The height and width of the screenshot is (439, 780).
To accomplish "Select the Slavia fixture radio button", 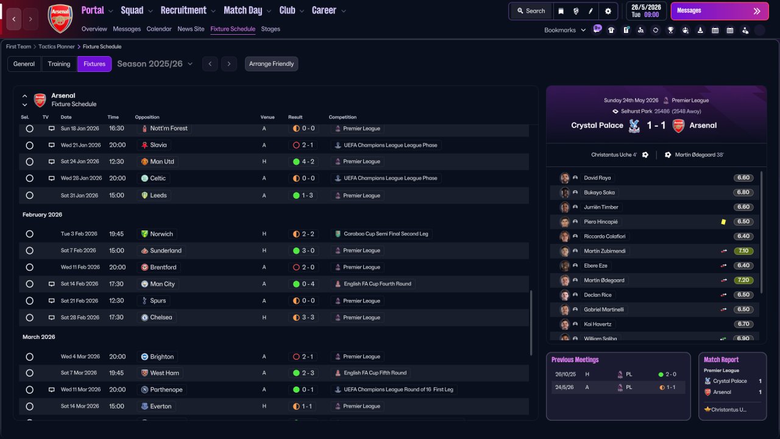I will coord(29,145).
